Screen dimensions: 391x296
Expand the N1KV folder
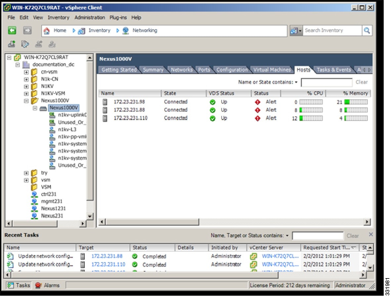point(26,87)
